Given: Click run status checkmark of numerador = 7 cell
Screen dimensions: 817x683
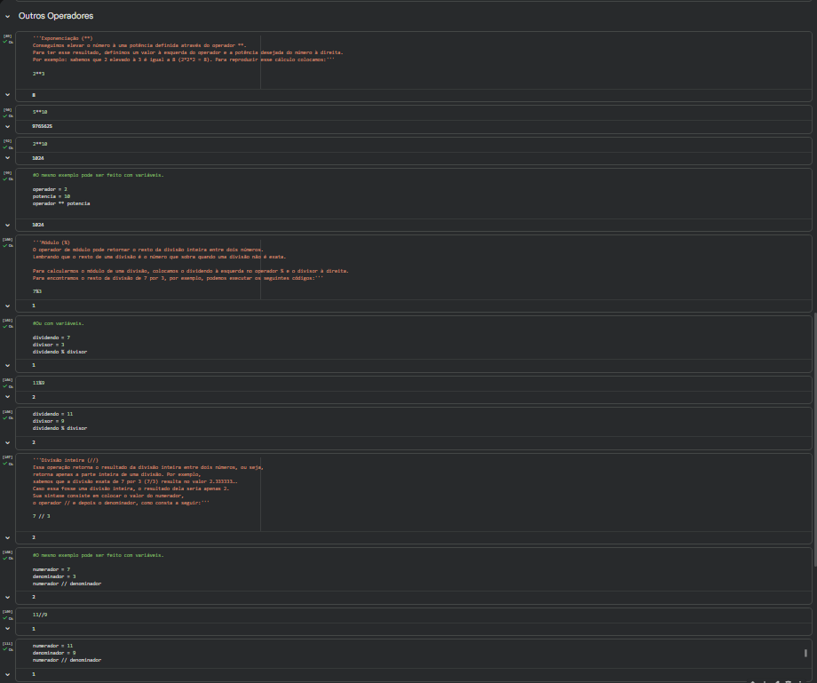Looking at the screenshot, I should pos(5,558).
